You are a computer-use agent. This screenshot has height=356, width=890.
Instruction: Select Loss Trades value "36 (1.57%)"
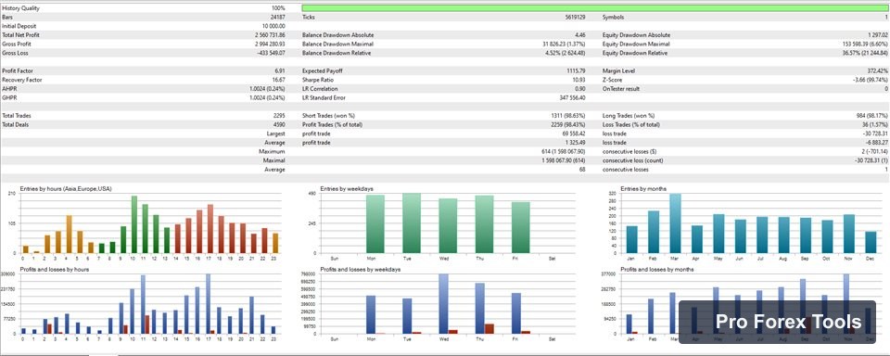pos(874,124)
